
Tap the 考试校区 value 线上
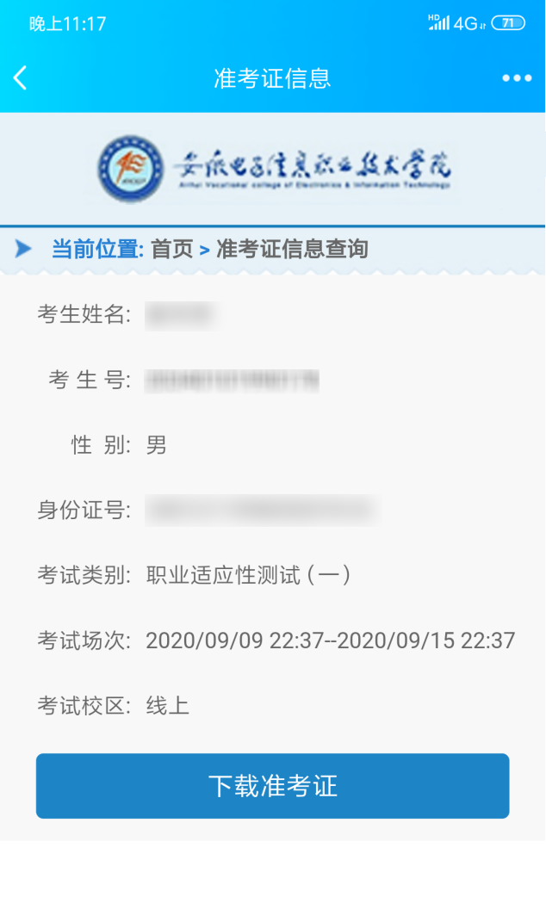(168, 706)
